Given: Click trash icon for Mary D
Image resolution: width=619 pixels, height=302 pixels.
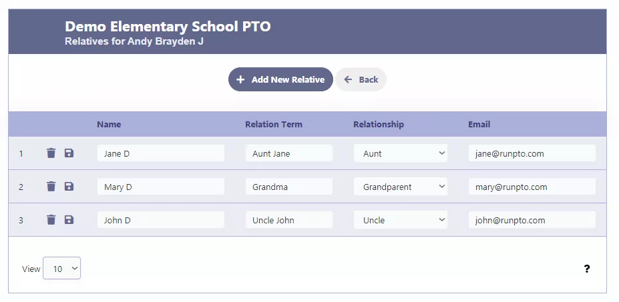Looking at the screenshot, I should [x=51, y=186].
